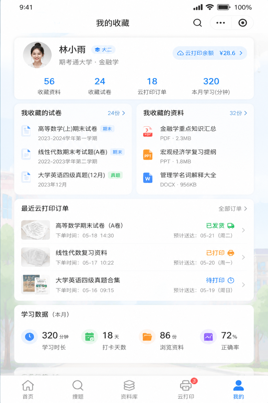This screenshot has width=268, height=403.
Task: Tap the 打卡天数 calendar icon
Action: 90,337
